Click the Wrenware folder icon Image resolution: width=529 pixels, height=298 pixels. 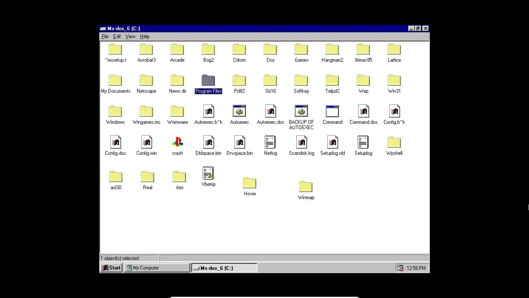point(177,111)
